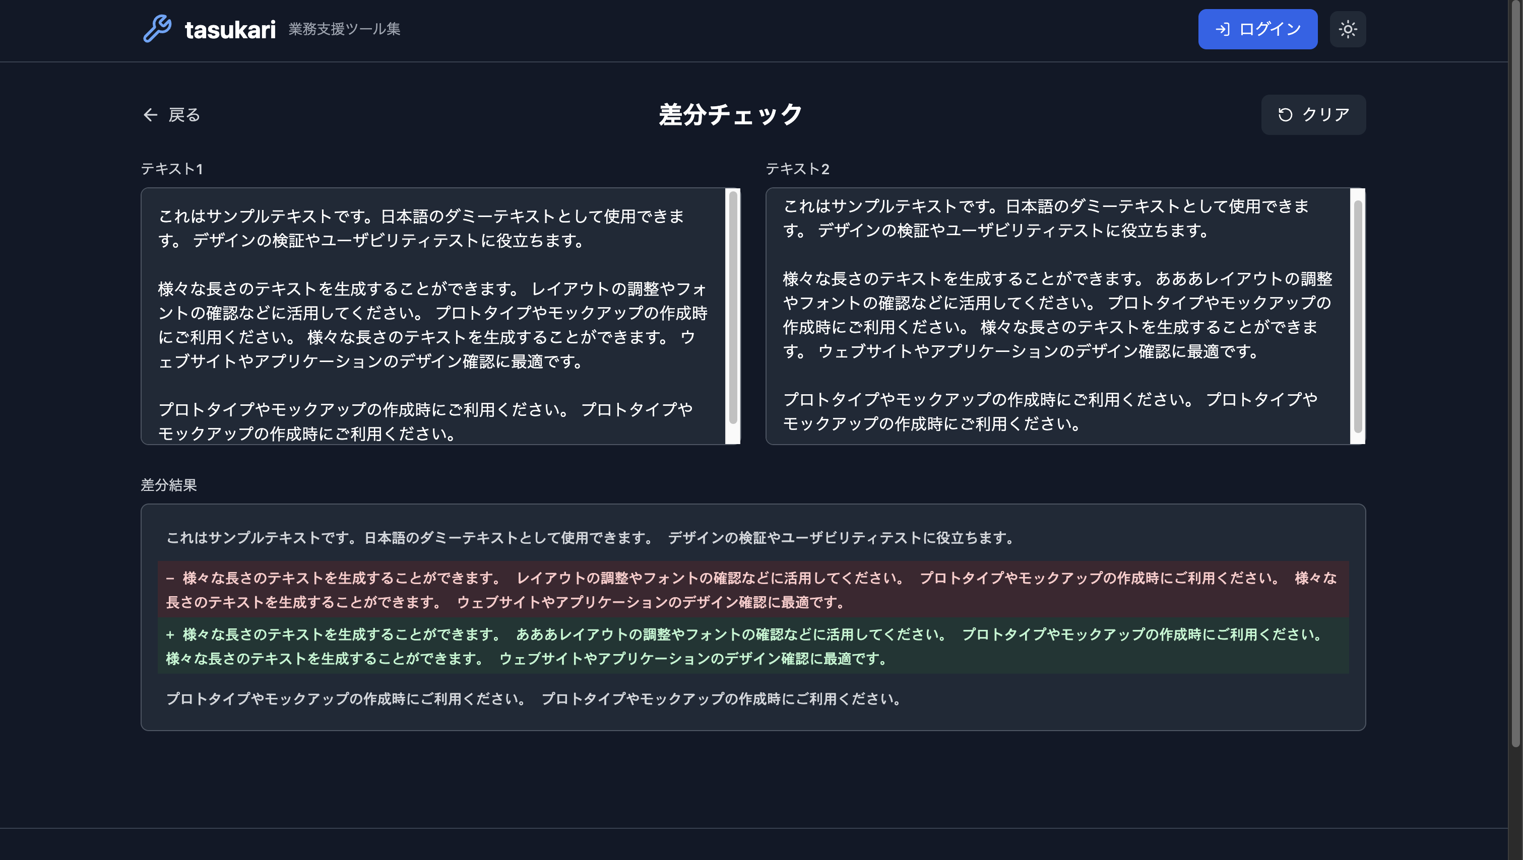This screenshot has height=860, width=1523.
Task: Click the first unchanged diff result line
Action: (x=590, y=538)
